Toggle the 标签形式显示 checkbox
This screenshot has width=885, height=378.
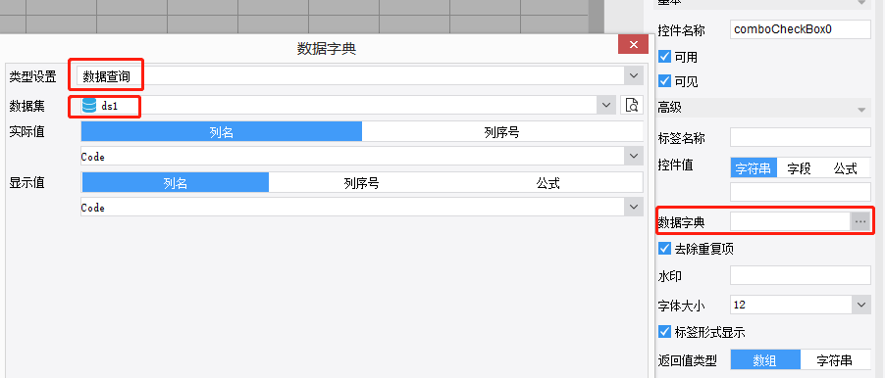coord(665,332)
